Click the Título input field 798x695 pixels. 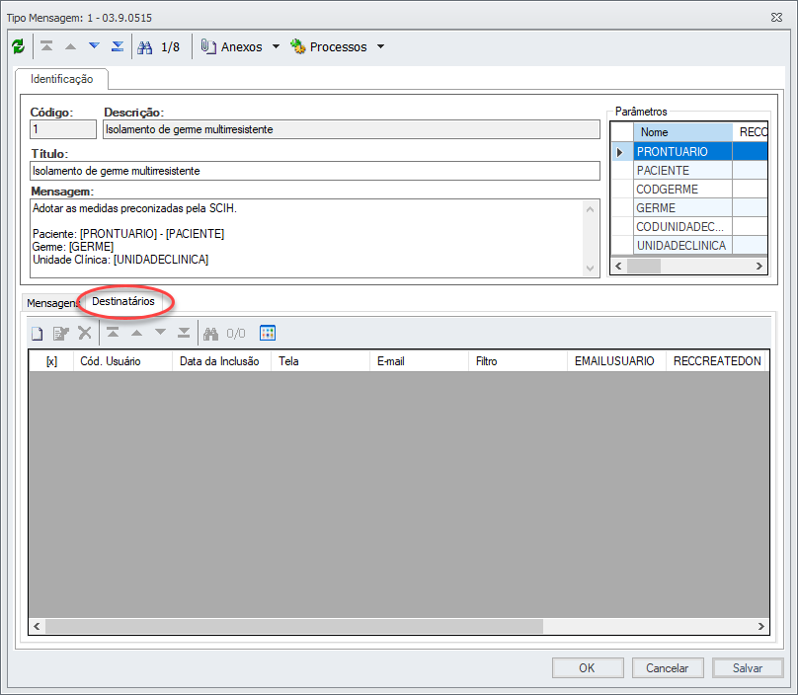315,171
